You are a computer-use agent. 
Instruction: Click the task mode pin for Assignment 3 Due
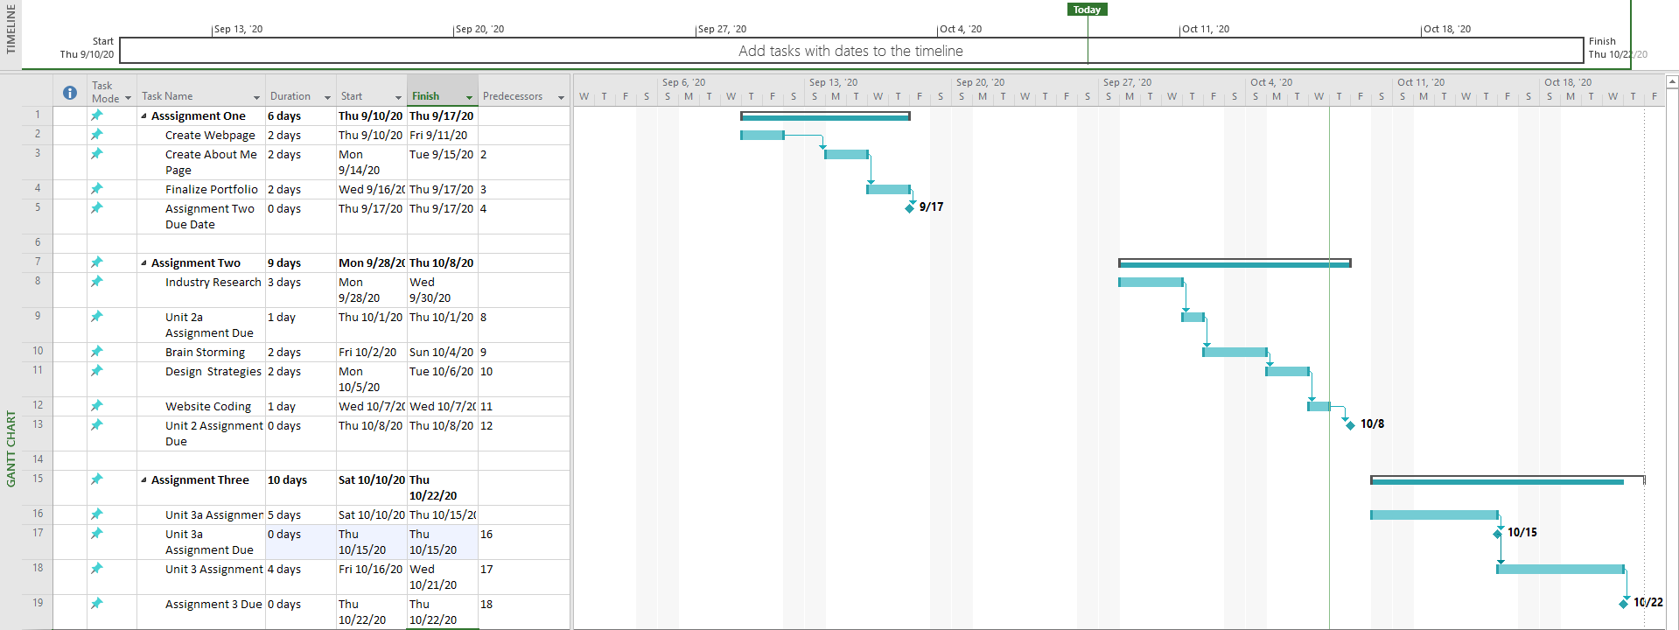click(97, 604)
